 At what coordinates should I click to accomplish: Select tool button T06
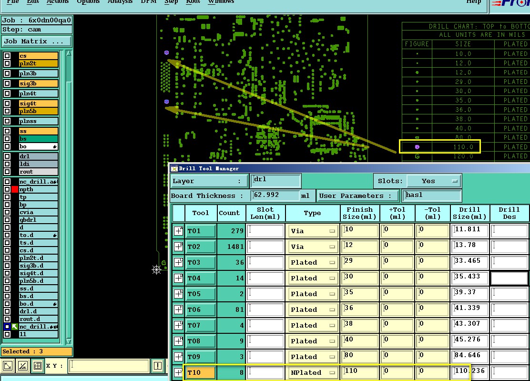[200, 309]
